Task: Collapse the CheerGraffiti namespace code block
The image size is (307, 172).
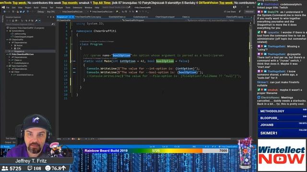Action: click(x=72, y=31)
